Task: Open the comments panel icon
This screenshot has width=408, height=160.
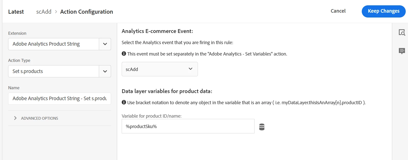Action: coord(402,51)
